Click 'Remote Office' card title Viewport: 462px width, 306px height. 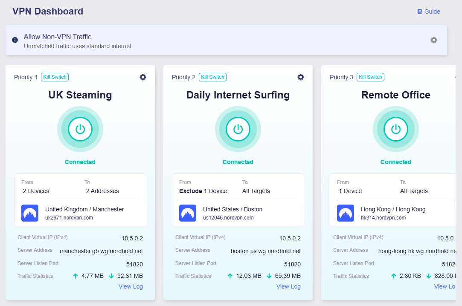(396, 95)
